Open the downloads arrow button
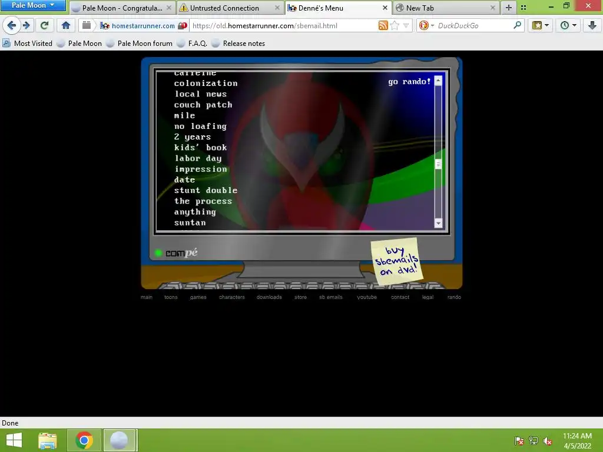The height and width of the screenshot is (452, 603). pos(592,26)
